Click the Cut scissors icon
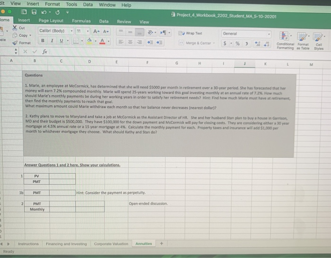Screen dimensions: 331x258 [x=15, y=27]
